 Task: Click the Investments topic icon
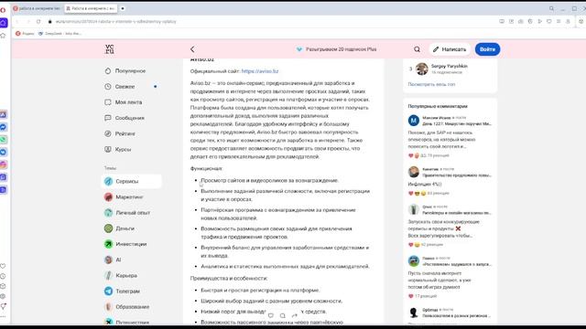pyautogui.click(x=108, y=244)
